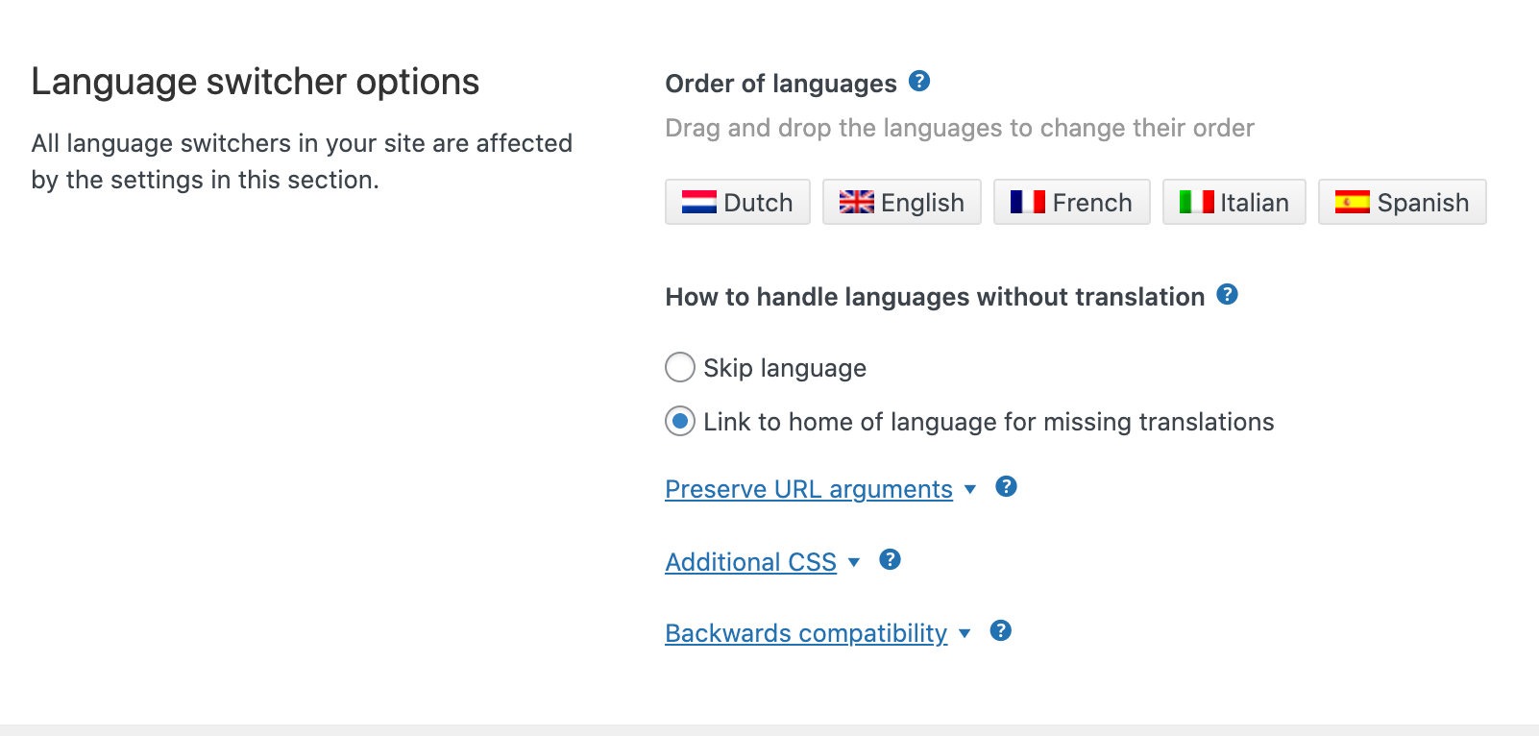The height and width of the screenshot is (736, 1539).
Task: Open help tooltip for Preserve URL arguments
Action: click(1006, 487)
